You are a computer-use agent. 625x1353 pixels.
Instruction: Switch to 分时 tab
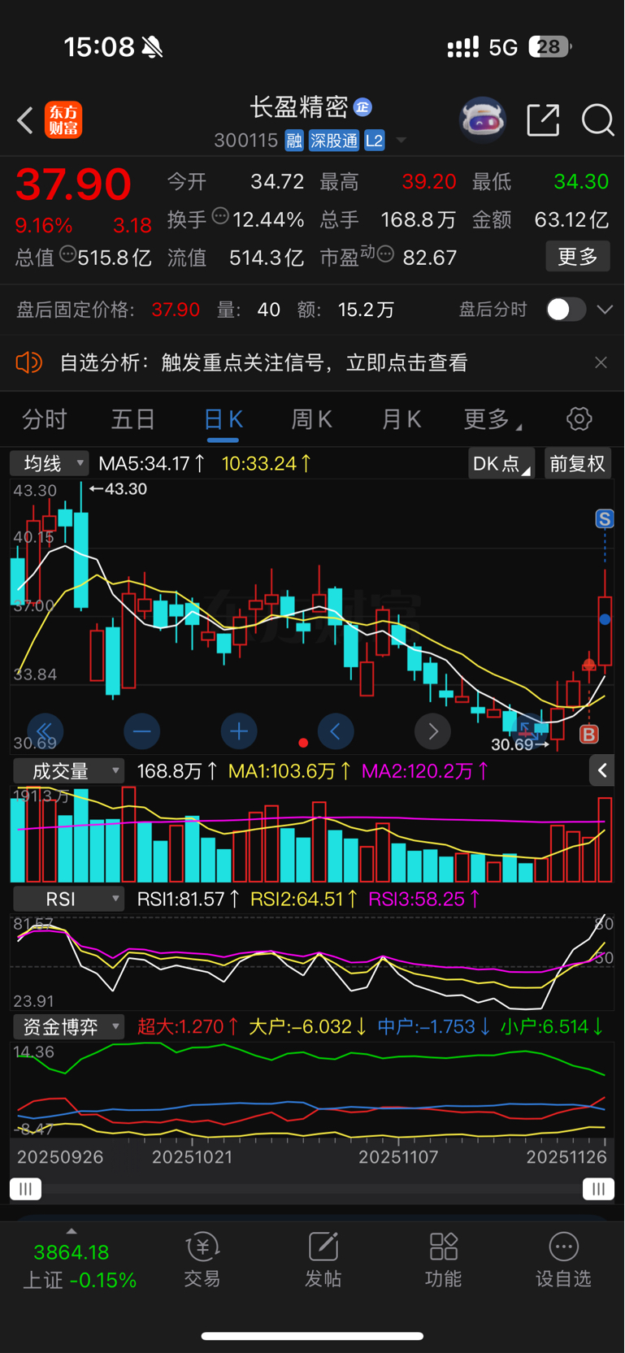45,419
